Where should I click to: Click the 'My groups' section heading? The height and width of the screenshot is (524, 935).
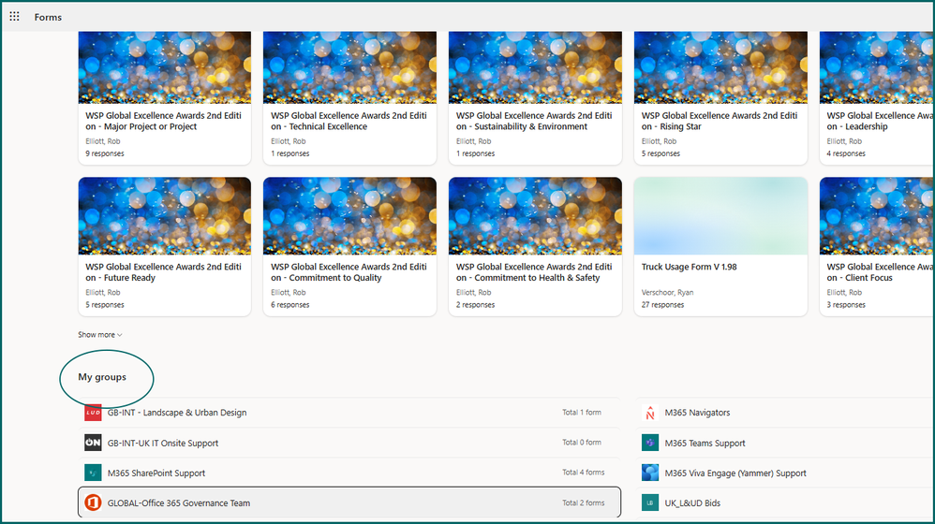pos(102,377)
